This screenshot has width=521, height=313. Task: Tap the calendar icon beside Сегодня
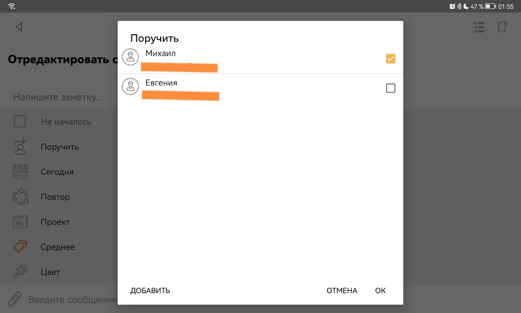point(20,172)
